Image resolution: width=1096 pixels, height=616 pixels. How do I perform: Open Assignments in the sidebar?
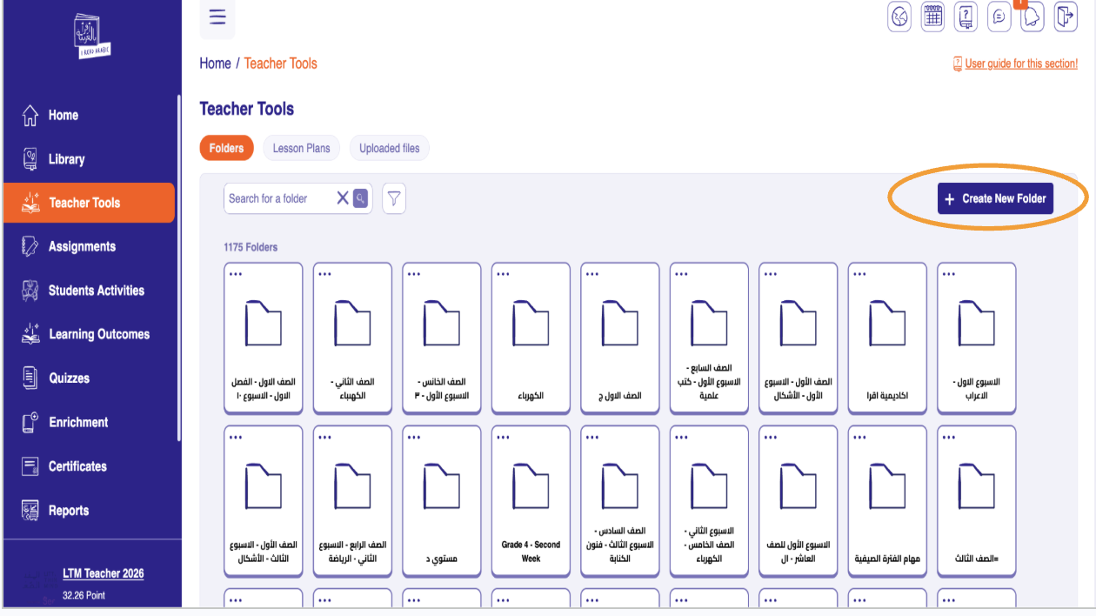click(82, 247)
